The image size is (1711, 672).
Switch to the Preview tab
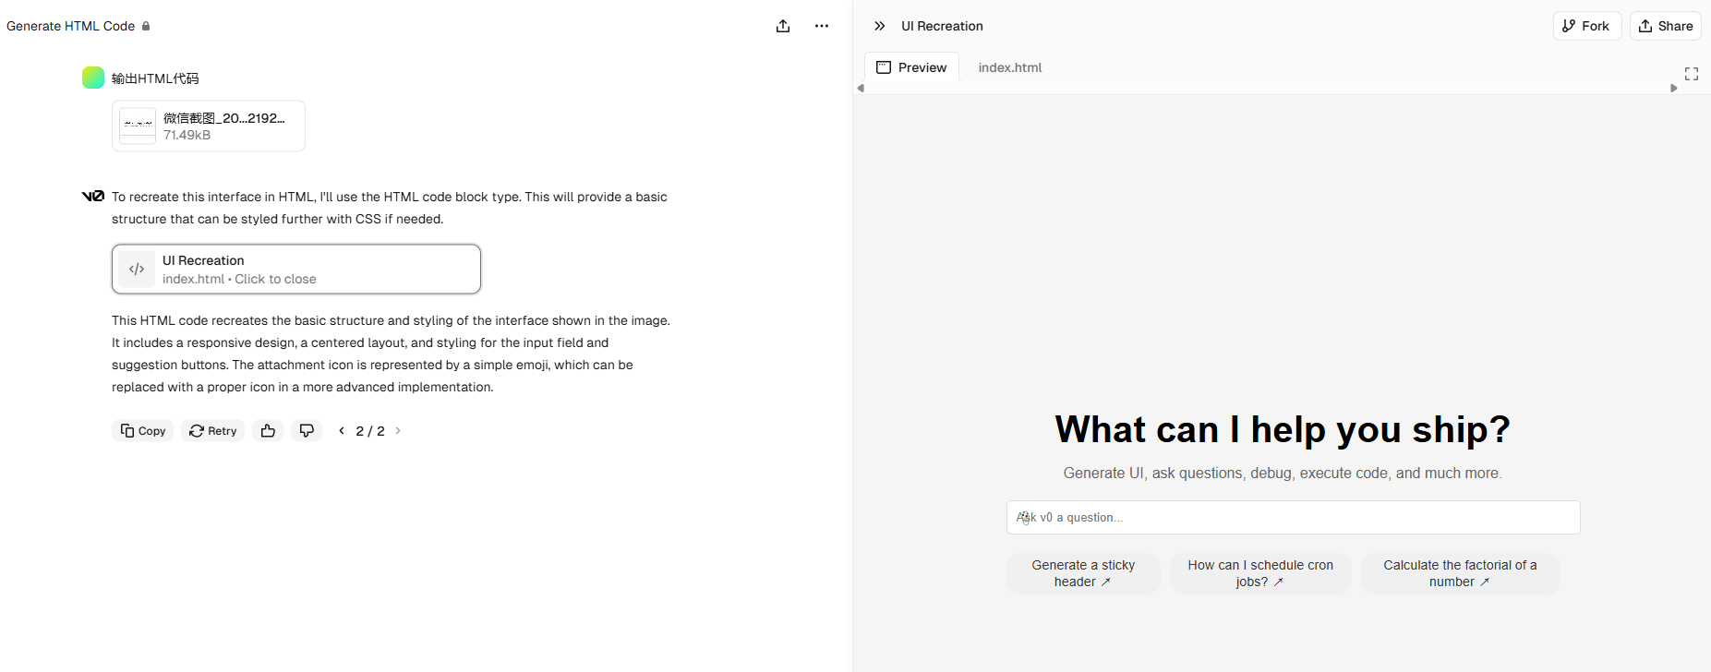[x=911, y=67]
